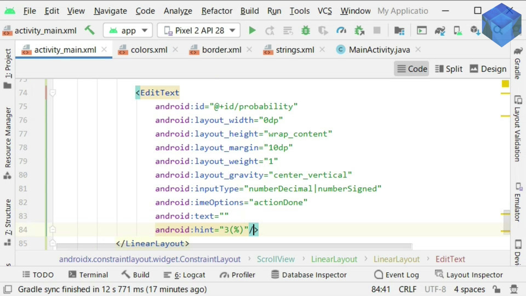Click Attach Debugger to Android Process icon

coord(359,31)
